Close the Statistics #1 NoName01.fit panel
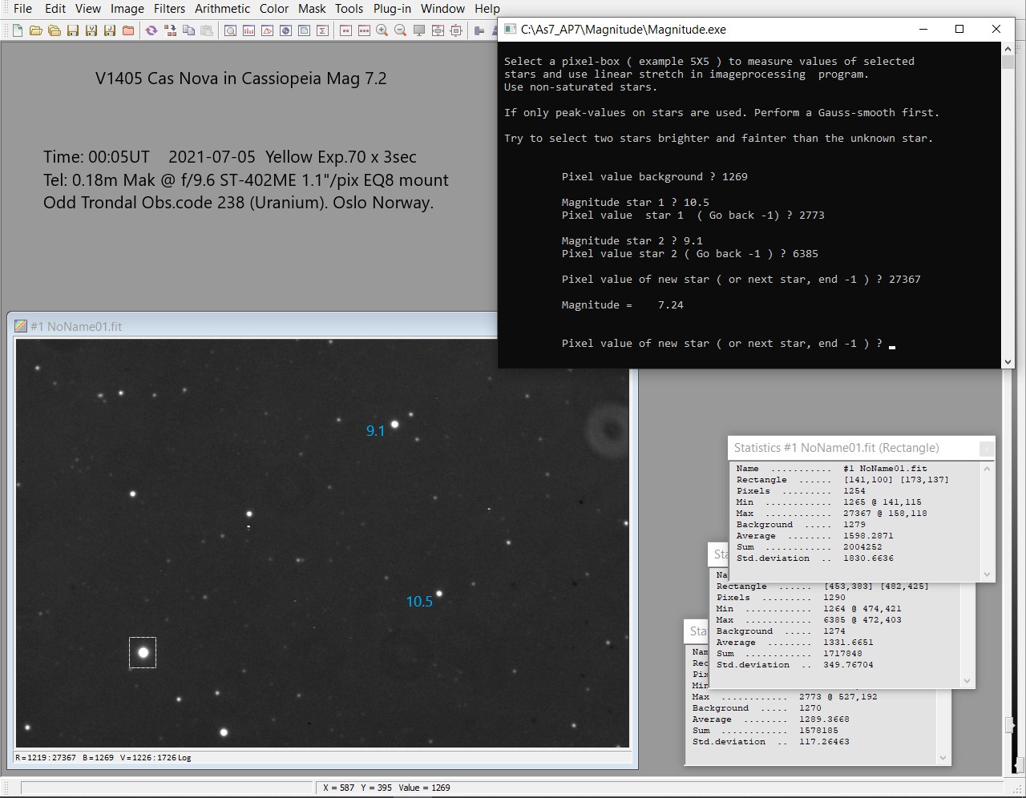This screenshot has height=798, width=1026. [x=987, y=449]
